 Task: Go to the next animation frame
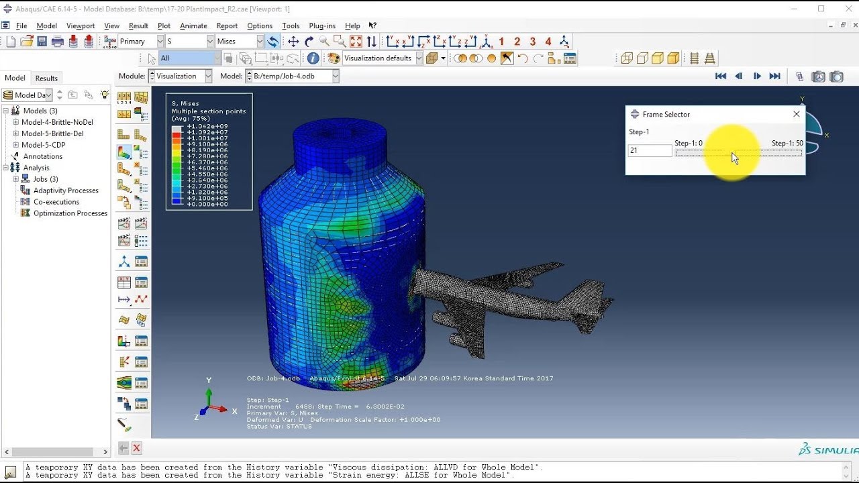click(x=757, y=76)
